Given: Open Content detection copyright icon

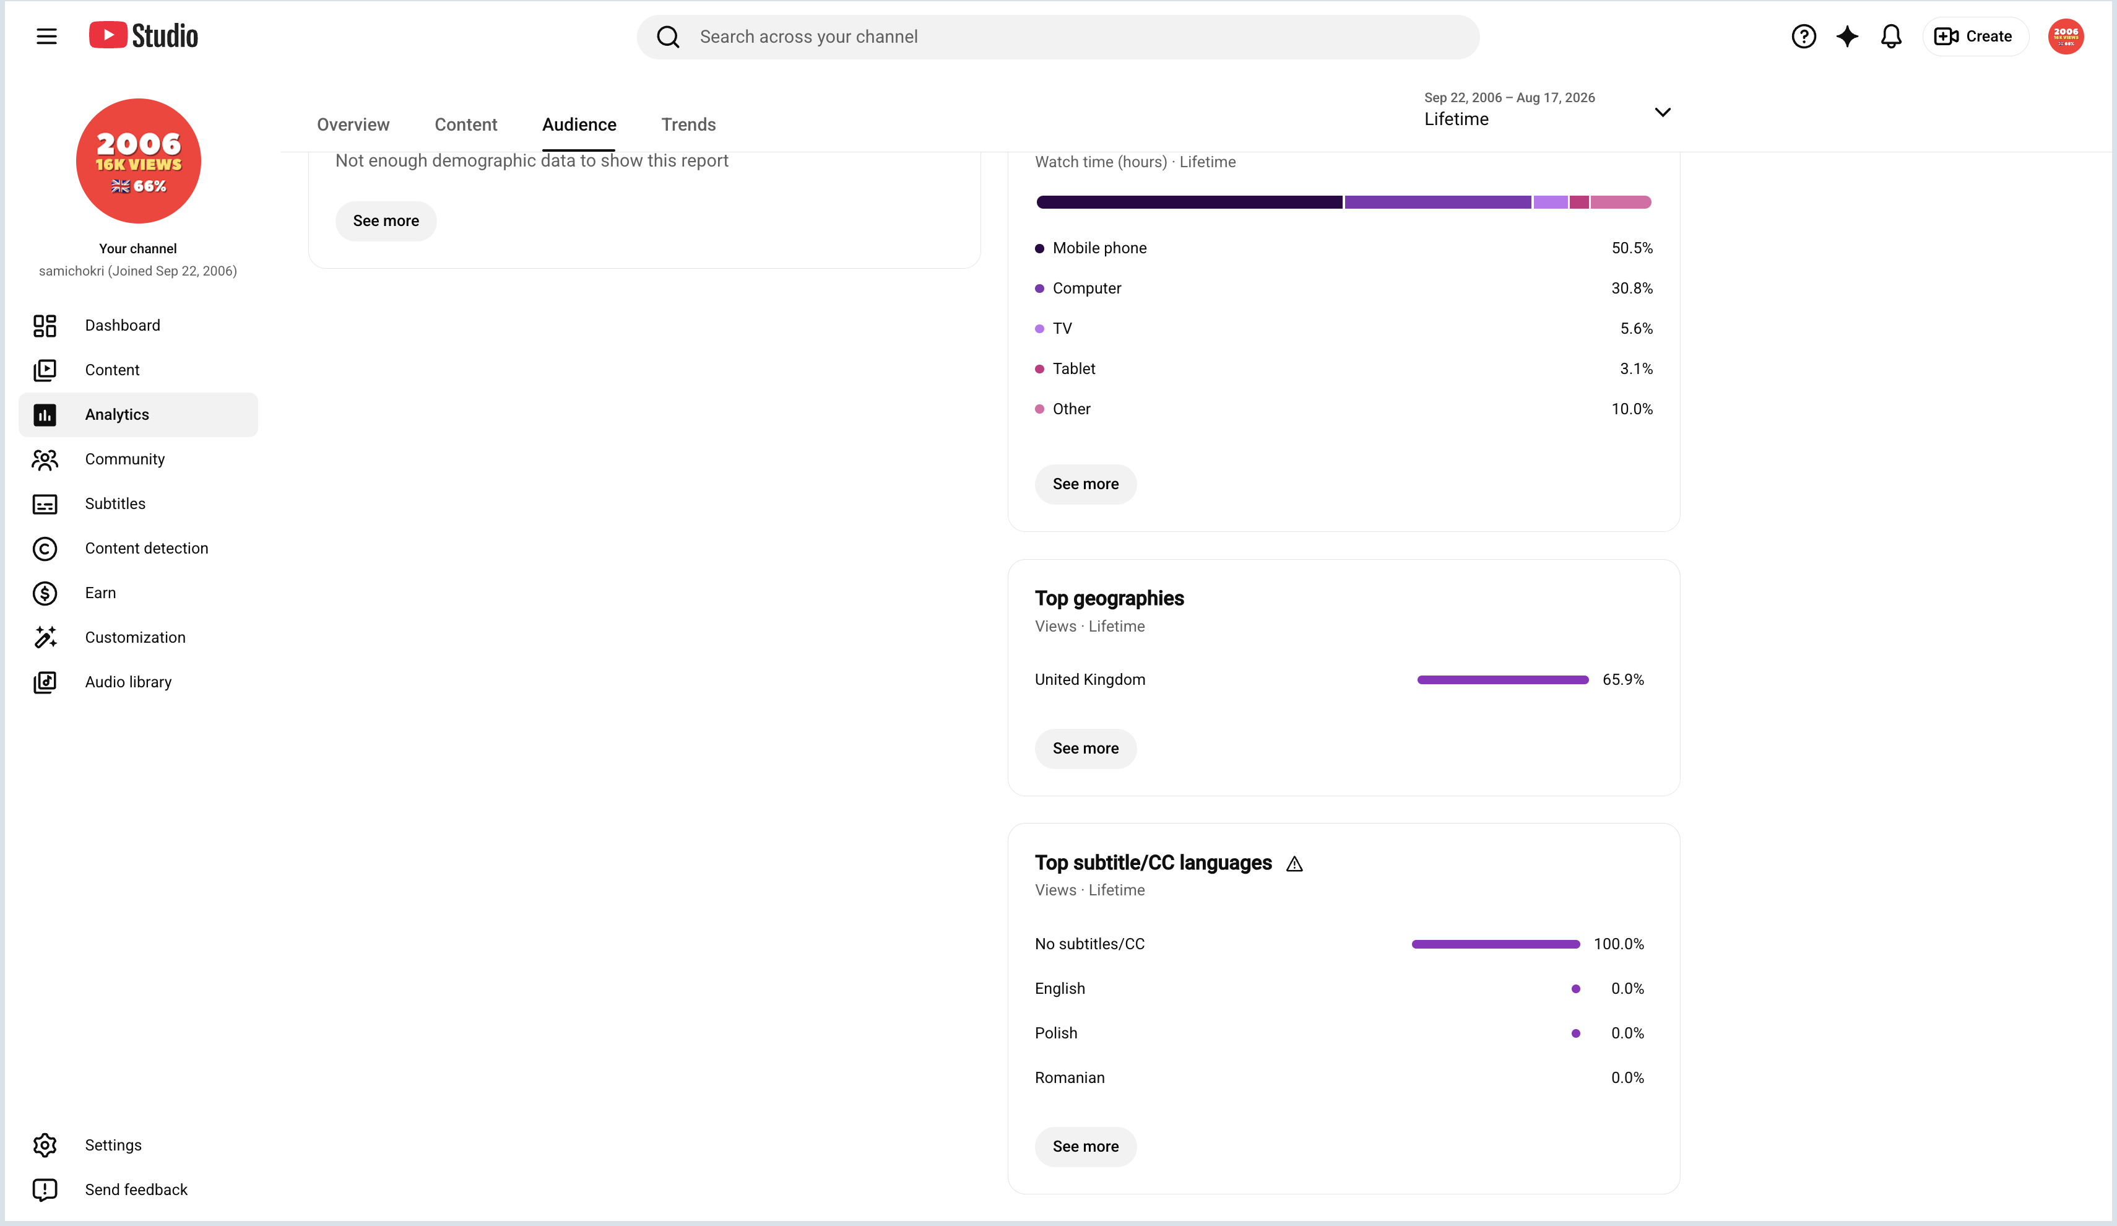Looking at the screenshot, I should (45, 549).
